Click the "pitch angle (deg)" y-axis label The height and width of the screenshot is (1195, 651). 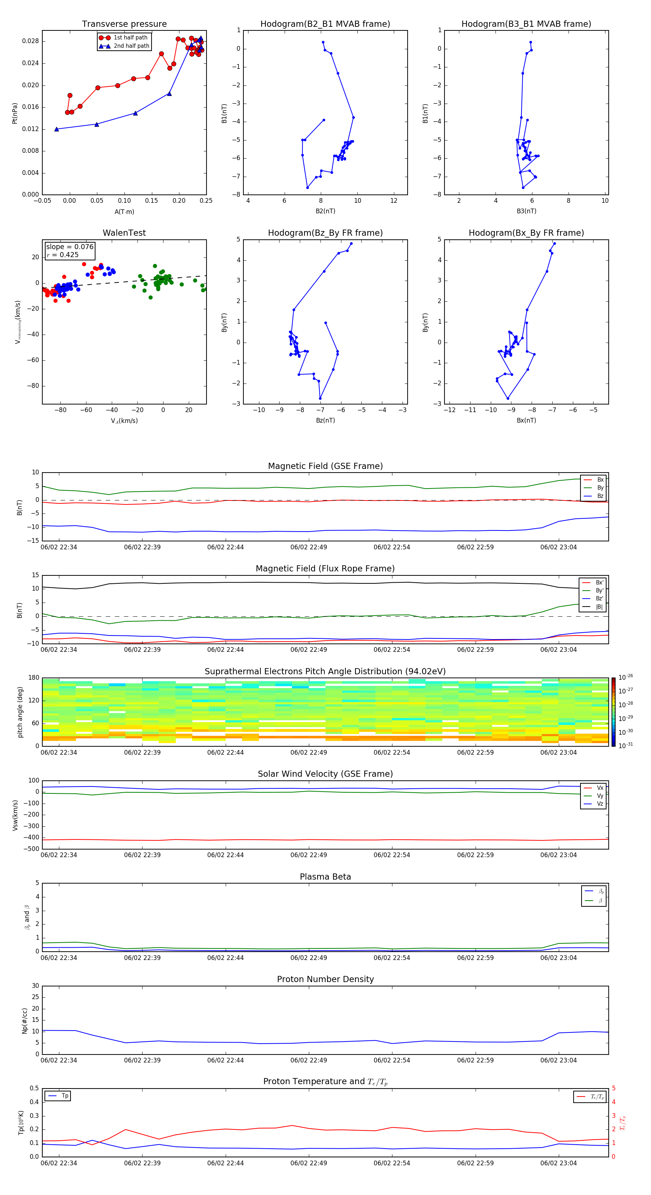pos(20,712)
